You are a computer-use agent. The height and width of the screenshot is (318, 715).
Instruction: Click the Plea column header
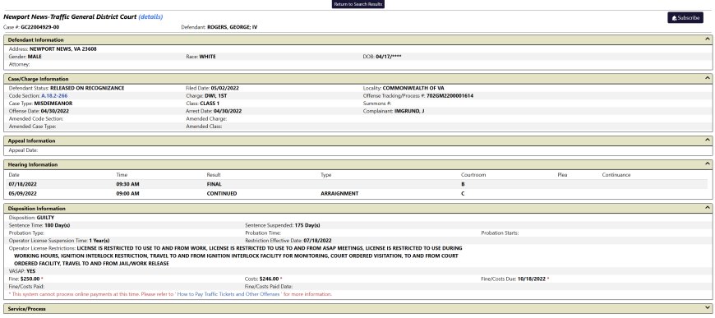[562, 175]
